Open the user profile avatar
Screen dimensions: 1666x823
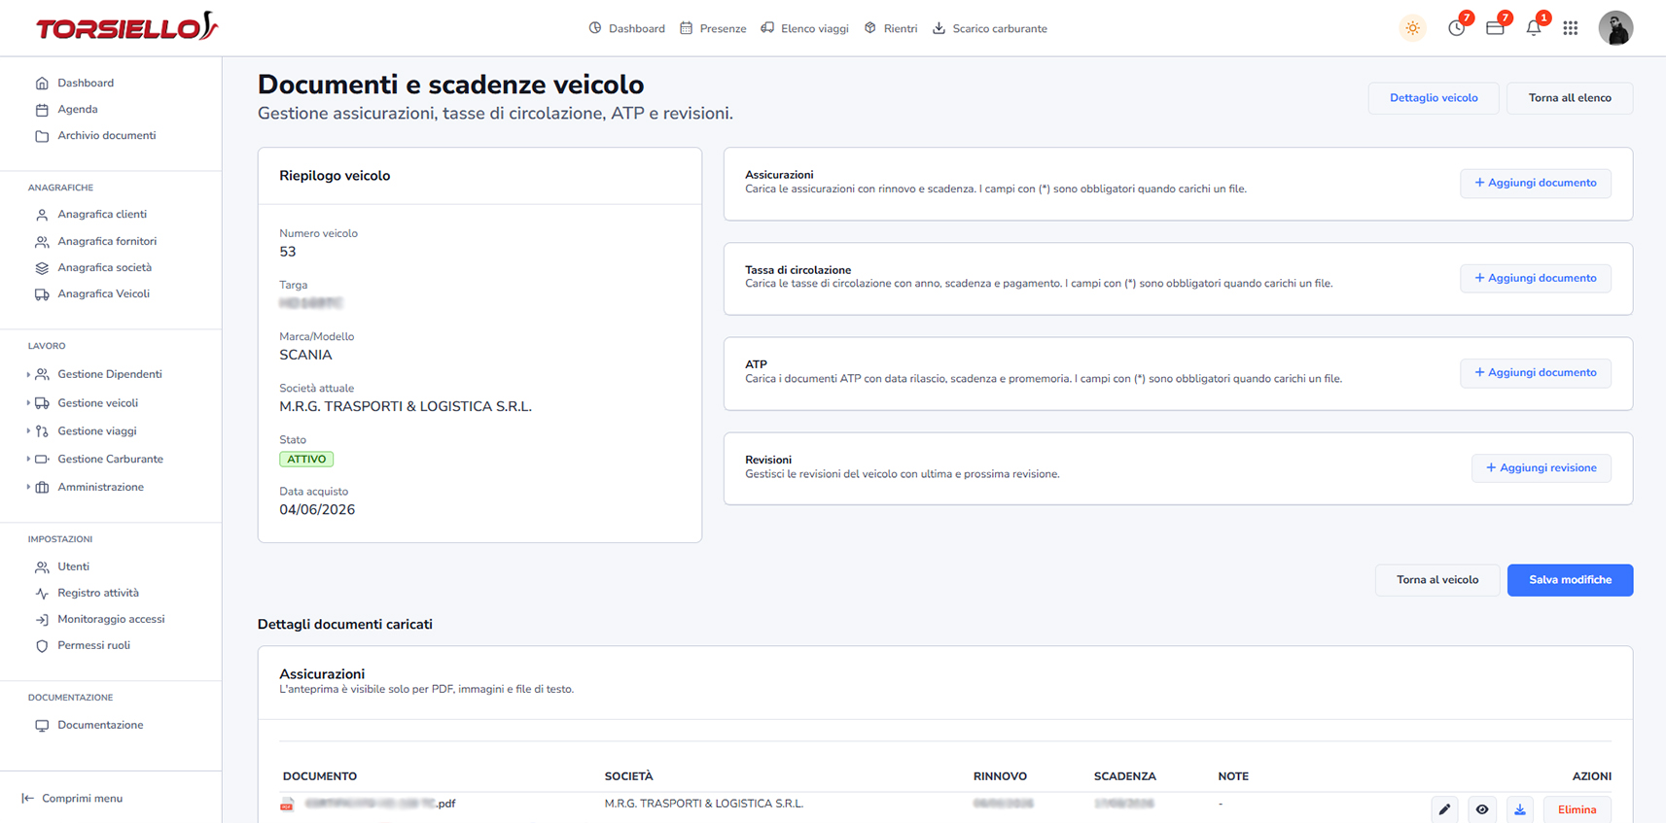[x=1615, y=28]
